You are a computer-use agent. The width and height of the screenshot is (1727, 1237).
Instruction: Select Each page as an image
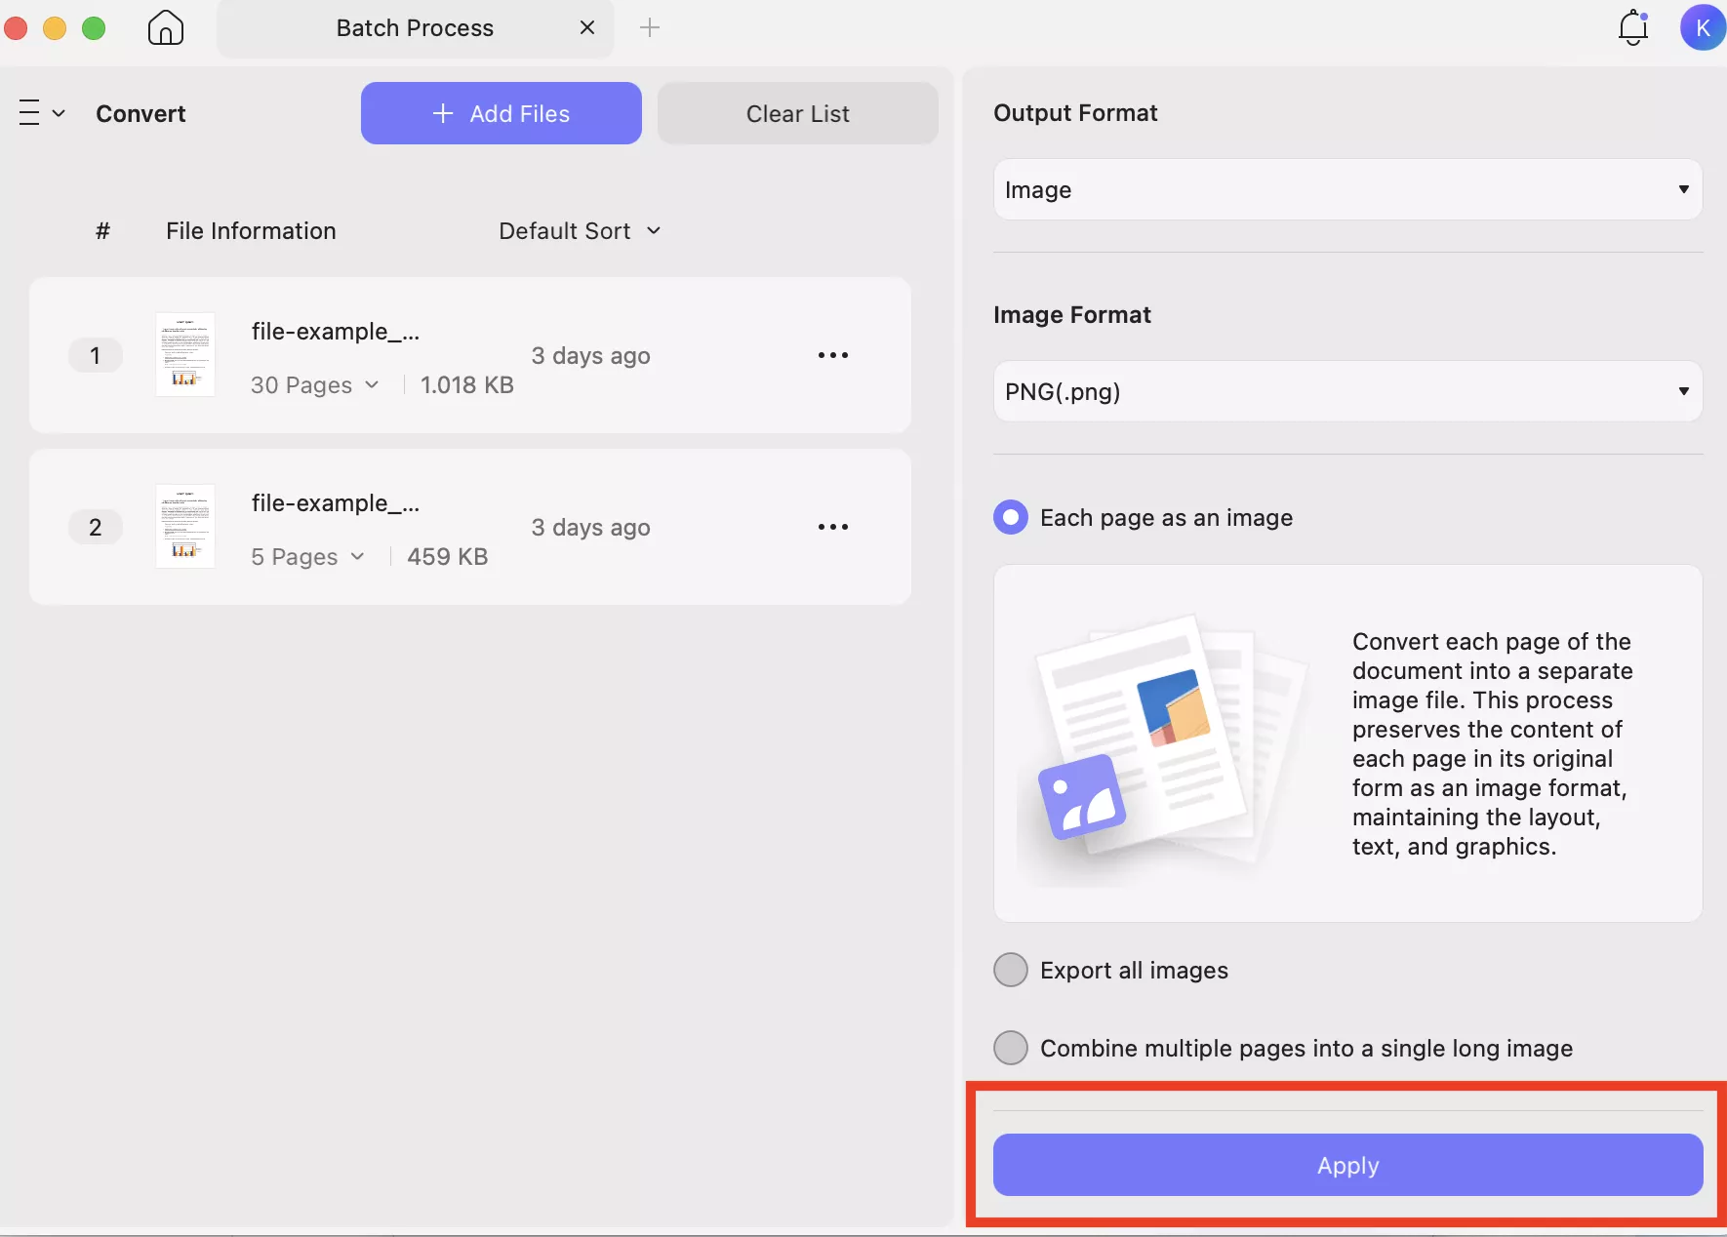[x=1011, y=517]
